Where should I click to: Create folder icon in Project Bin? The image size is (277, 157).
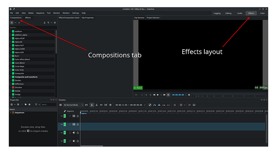tap(18, 105)
